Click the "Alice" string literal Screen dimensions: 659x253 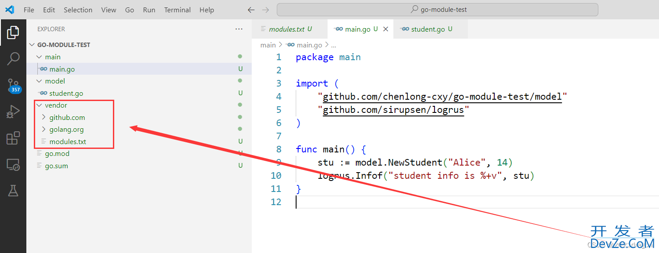(467, 163)
